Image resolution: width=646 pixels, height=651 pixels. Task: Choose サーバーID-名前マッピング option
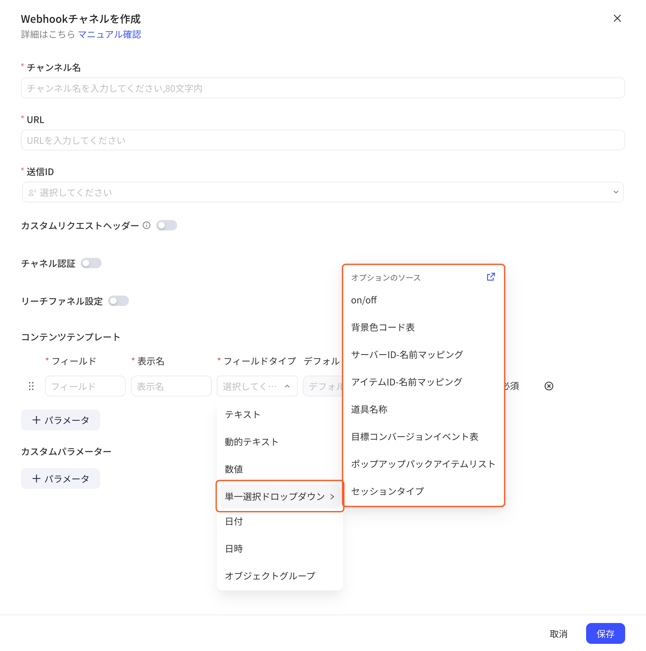click(423, 355)
